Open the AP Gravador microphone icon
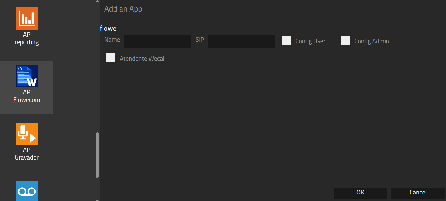 27,134
